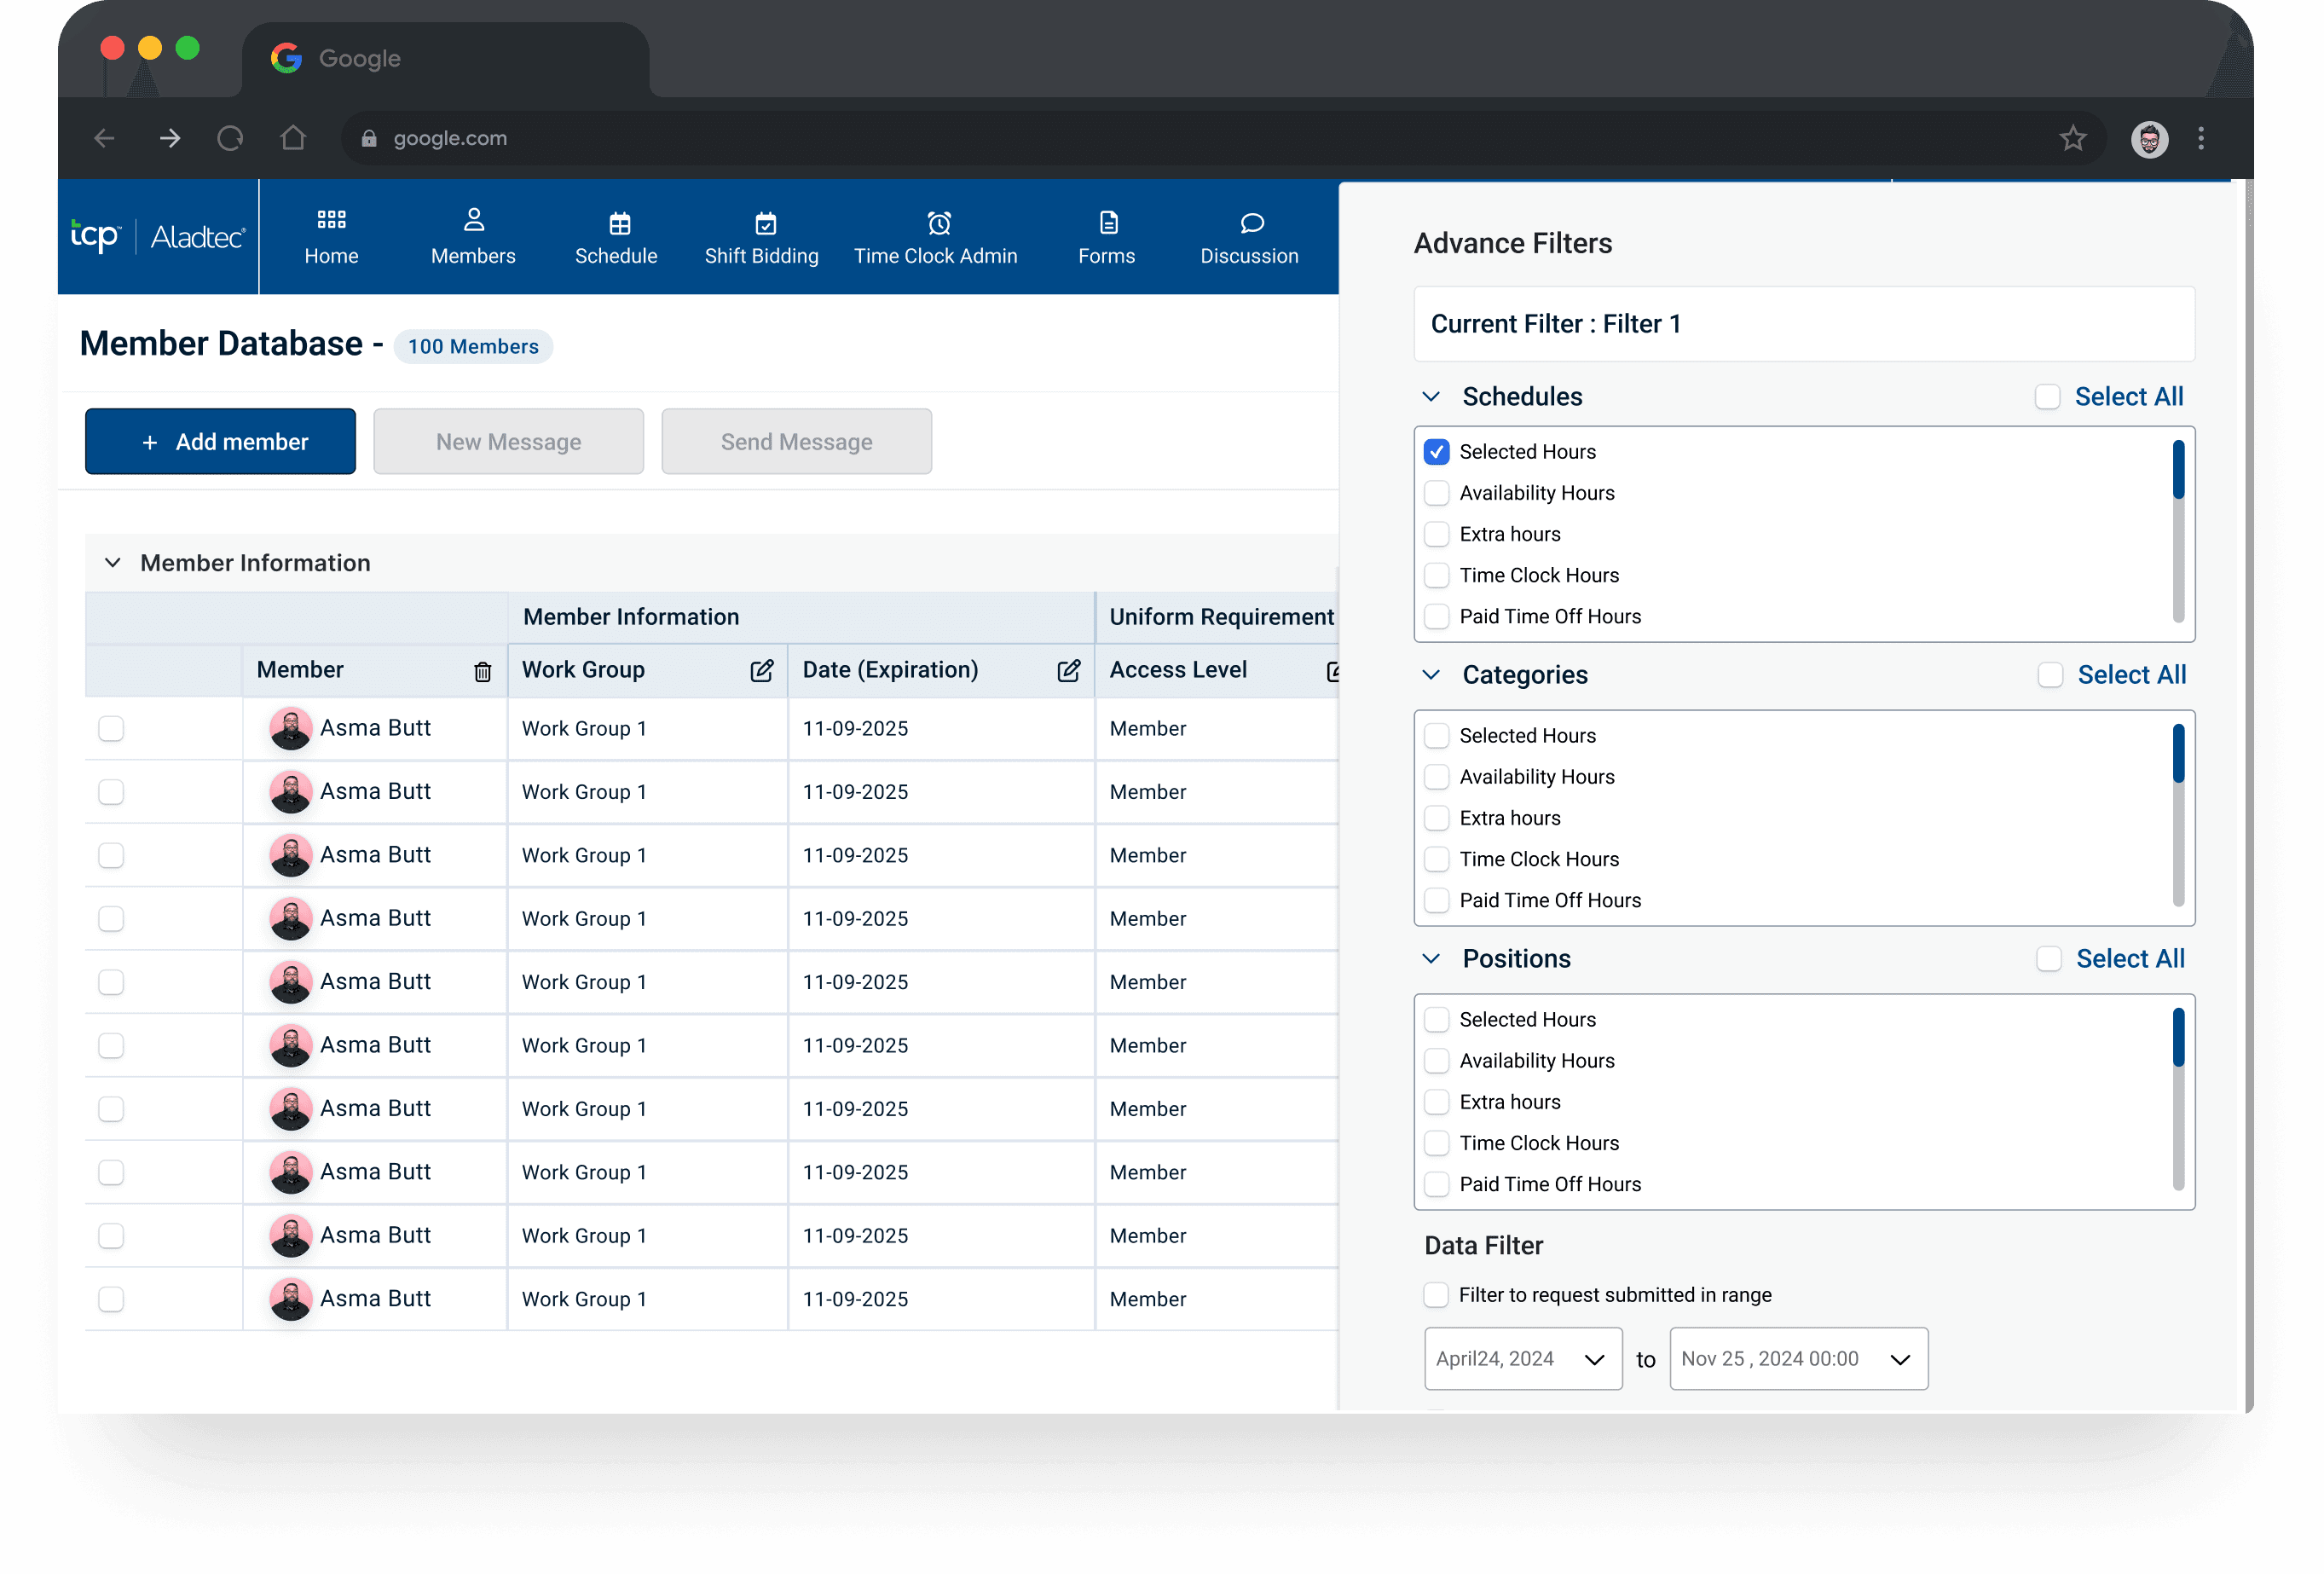Go to Time Clock Admin

935,238
